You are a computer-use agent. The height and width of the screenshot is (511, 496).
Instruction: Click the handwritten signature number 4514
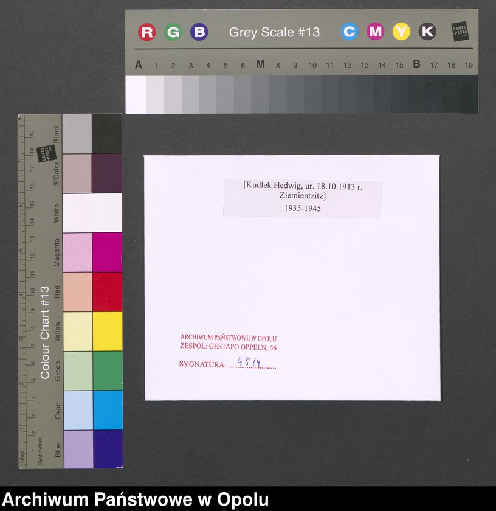(x=249, y=363)
